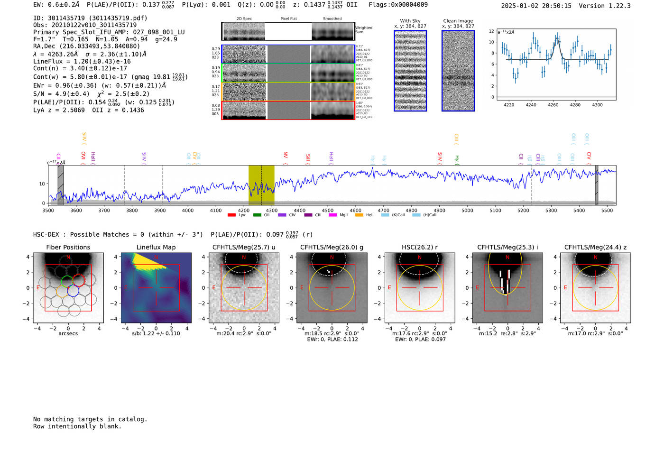Select the red-bordered fiber 2D spectrum row

[x=288, y=110]
